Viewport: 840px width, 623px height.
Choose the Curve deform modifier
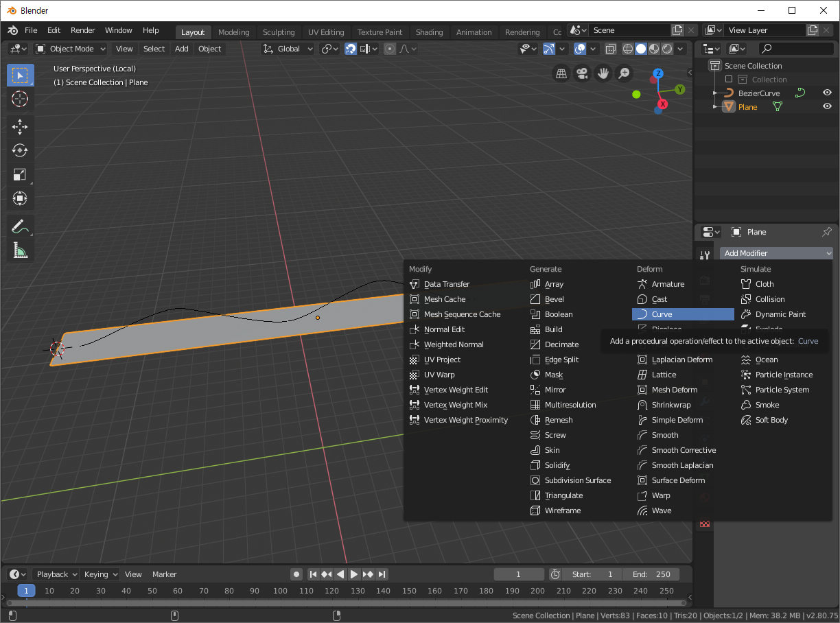683,314
